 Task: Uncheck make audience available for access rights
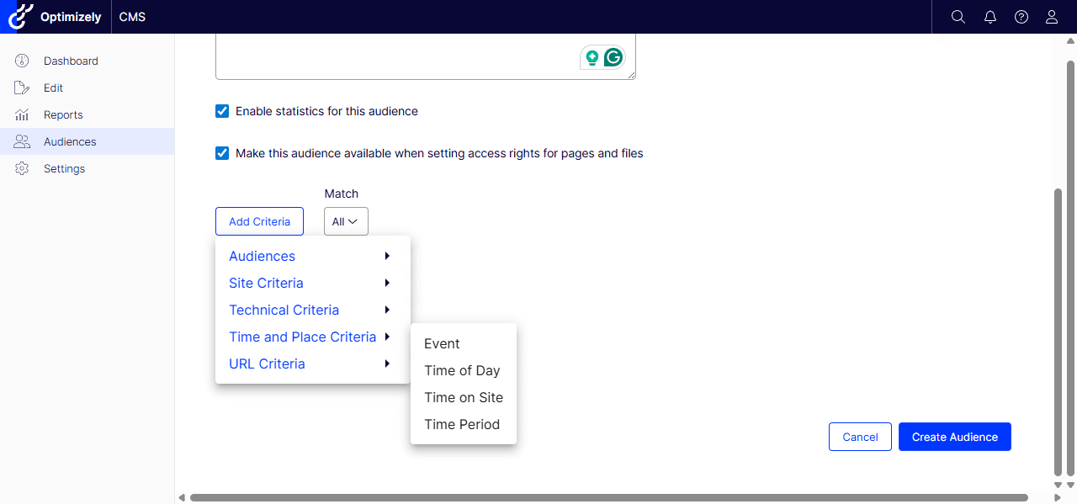coord(222,153)
